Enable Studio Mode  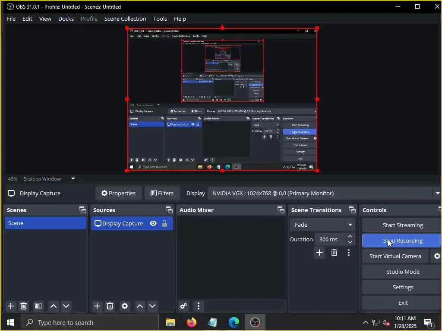pos(402,272)
